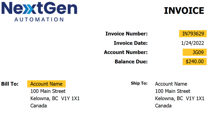Screen dimensions: 207x113
Task: Click the invoice date 1/24/2022
Action: [193, 43]
